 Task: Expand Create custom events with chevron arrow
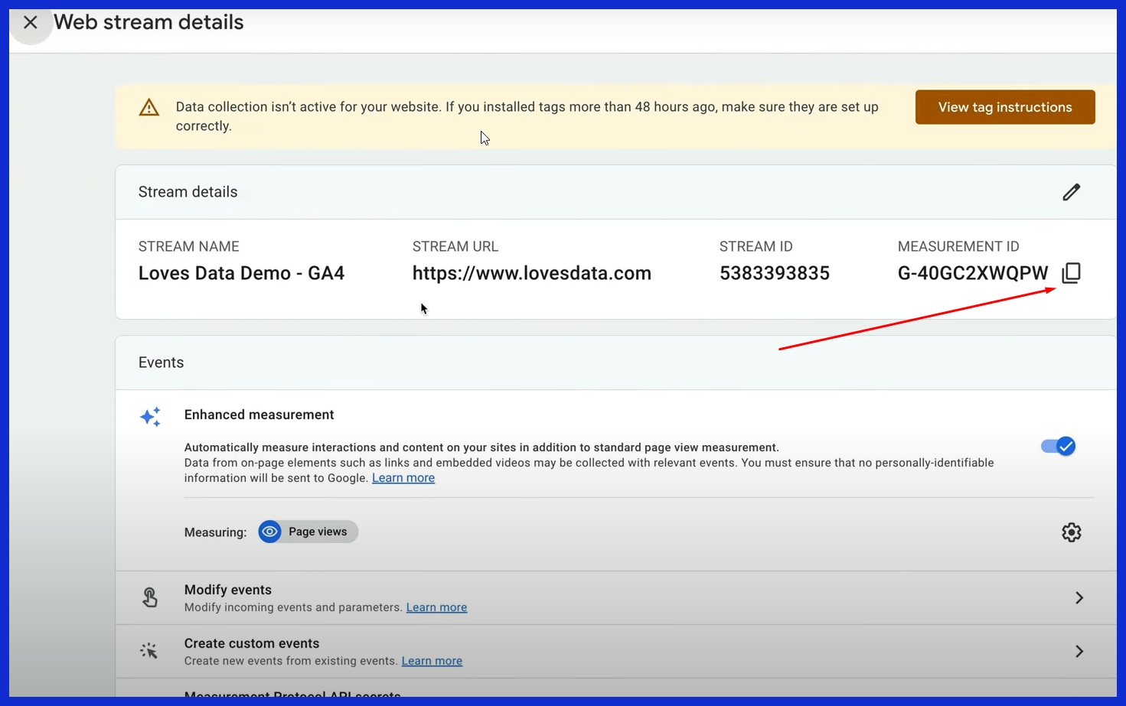pyautogui.click(x=1079, y=651)
